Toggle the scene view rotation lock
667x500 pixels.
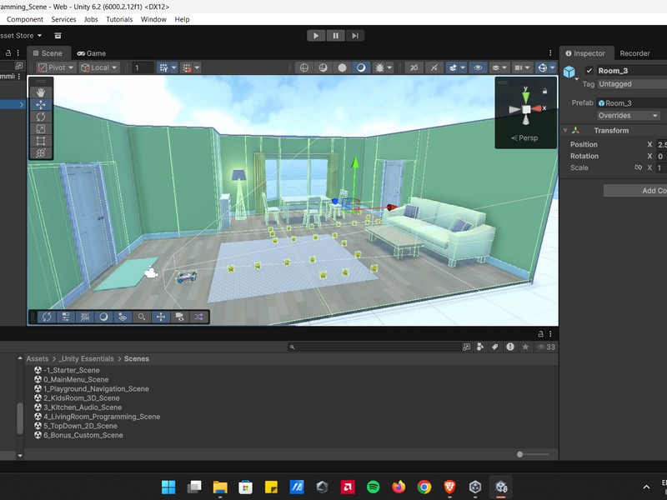click(x=544, y=91)
